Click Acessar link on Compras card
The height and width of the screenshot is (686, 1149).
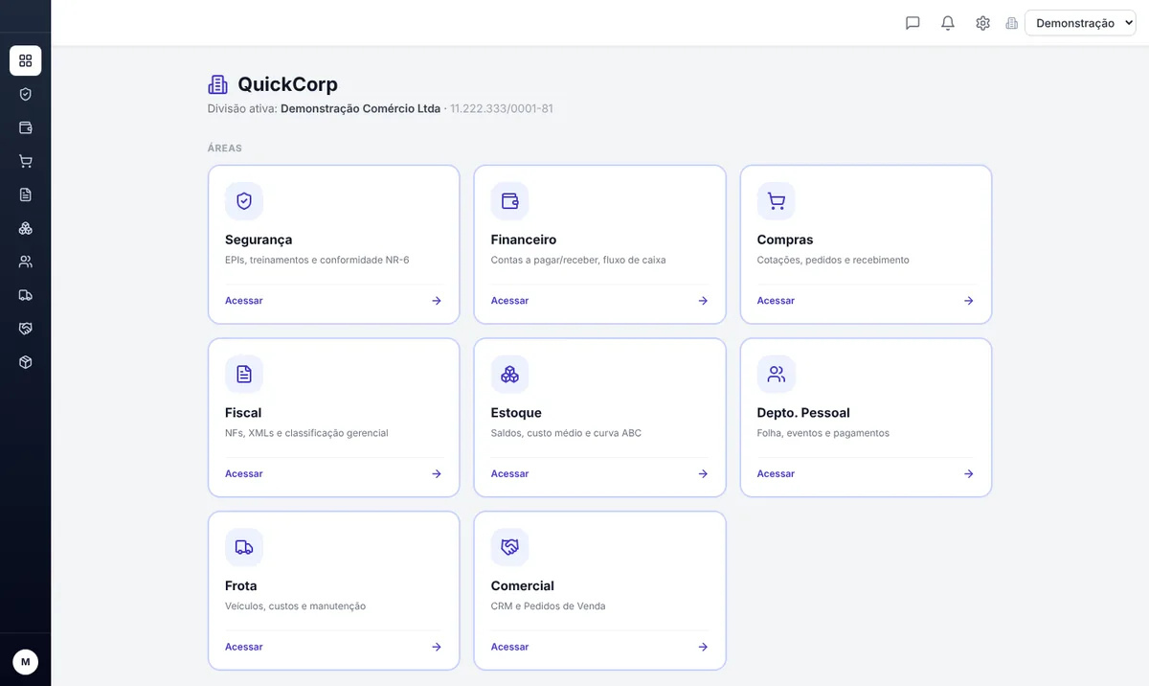pyautogui.click(x=776, y=301)
